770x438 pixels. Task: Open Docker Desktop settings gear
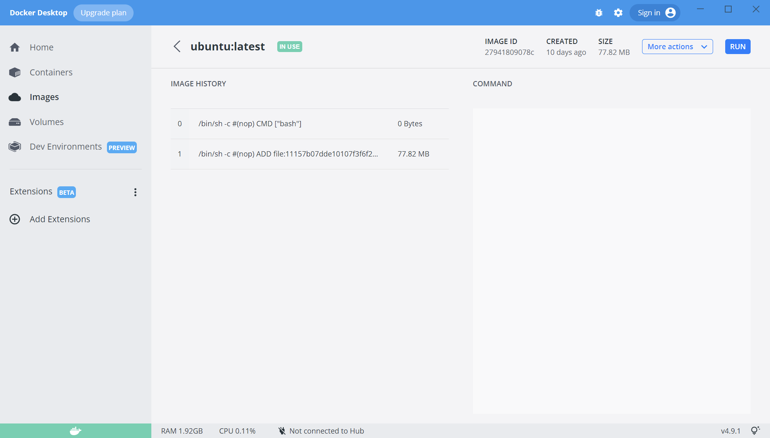[x=618, y=13]
